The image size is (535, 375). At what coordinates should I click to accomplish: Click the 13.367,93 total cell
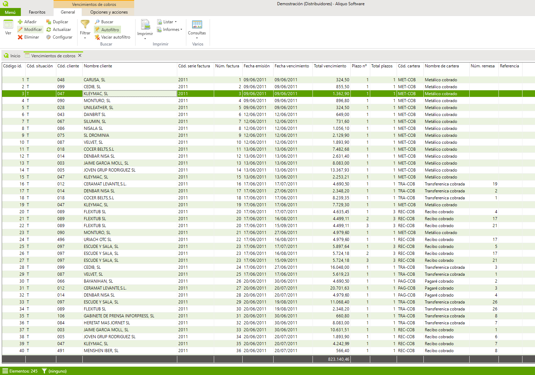click(x=332, y=170)
